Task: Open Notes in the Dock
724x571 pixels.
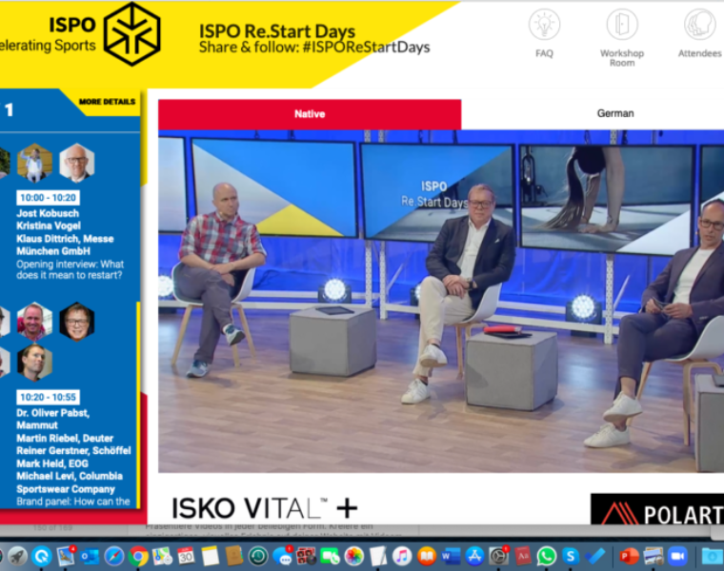Action: (211, 556)
